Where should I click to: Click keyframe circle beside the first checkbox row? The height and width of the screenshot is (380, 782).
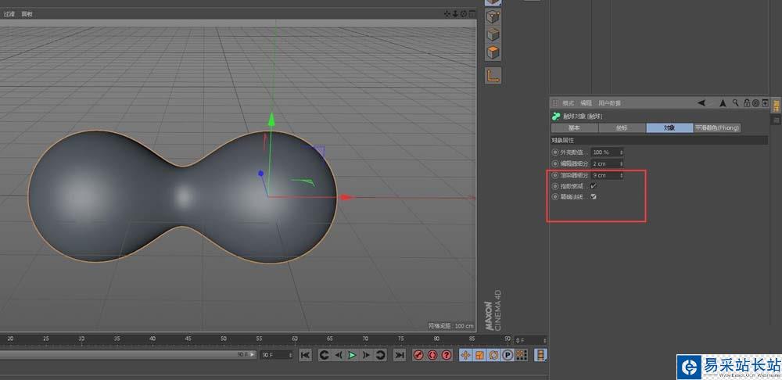point(555,186)
